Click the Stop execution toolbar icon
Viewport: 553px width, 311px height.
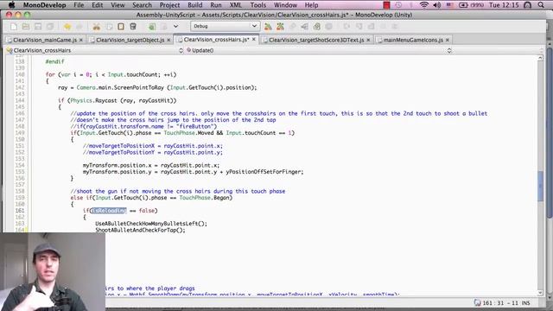(328, 27)
